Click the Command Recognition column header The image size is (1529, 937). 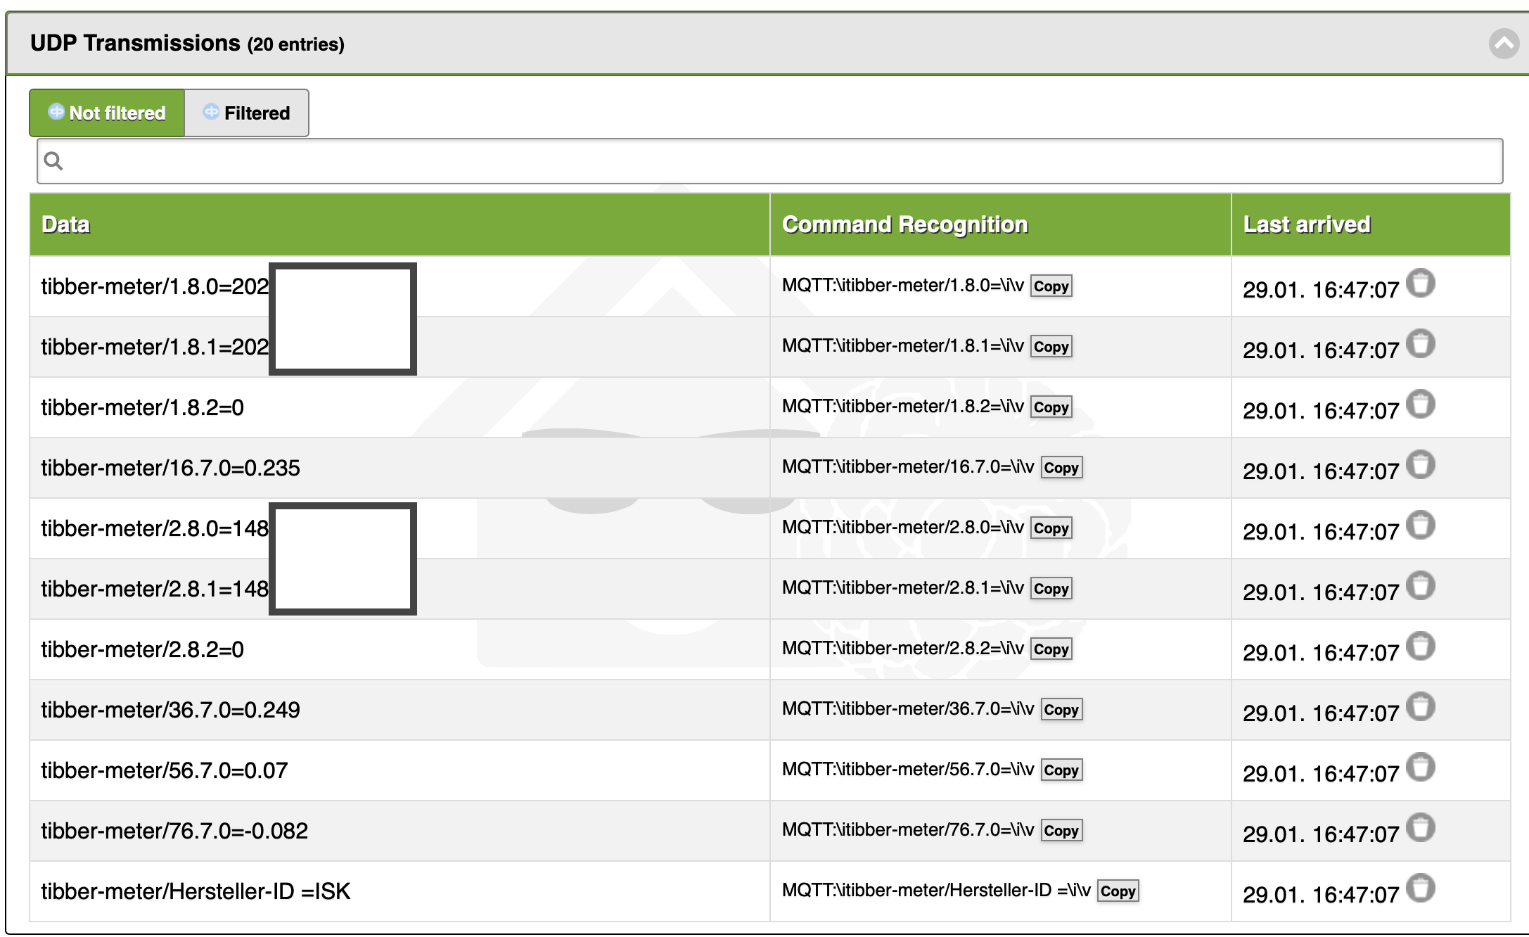pos(904,224)
